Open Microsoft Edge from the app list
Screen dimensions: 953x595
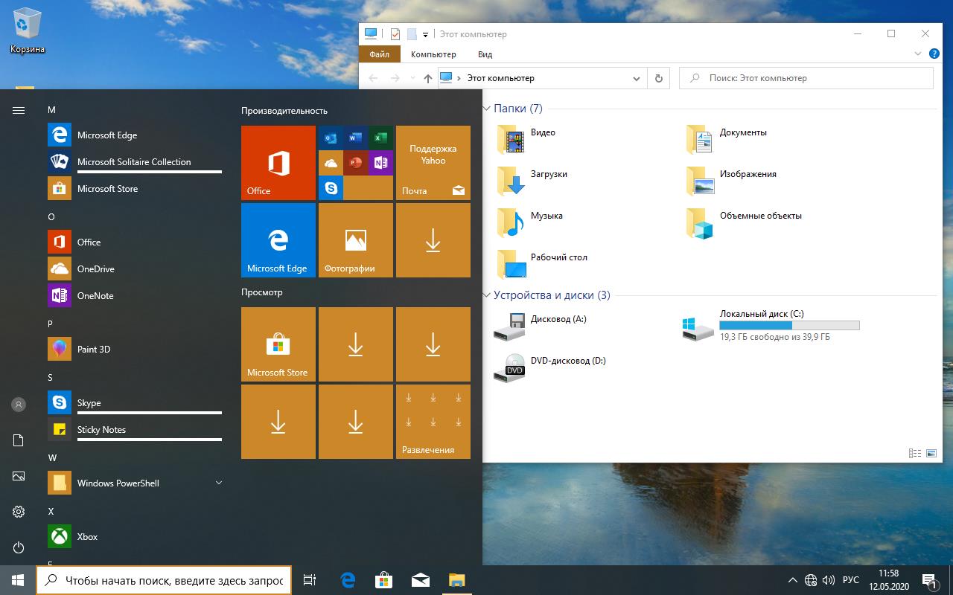click(135, 135)
